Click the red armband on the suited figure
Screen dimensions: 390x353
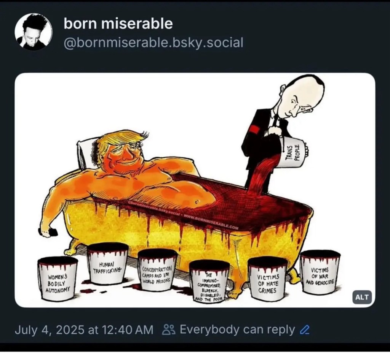pos(254,129)
